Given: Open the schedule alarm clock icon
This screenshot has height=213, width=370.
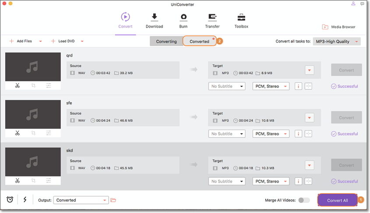Looking at the screenshot, I should (x=10, y=199).
